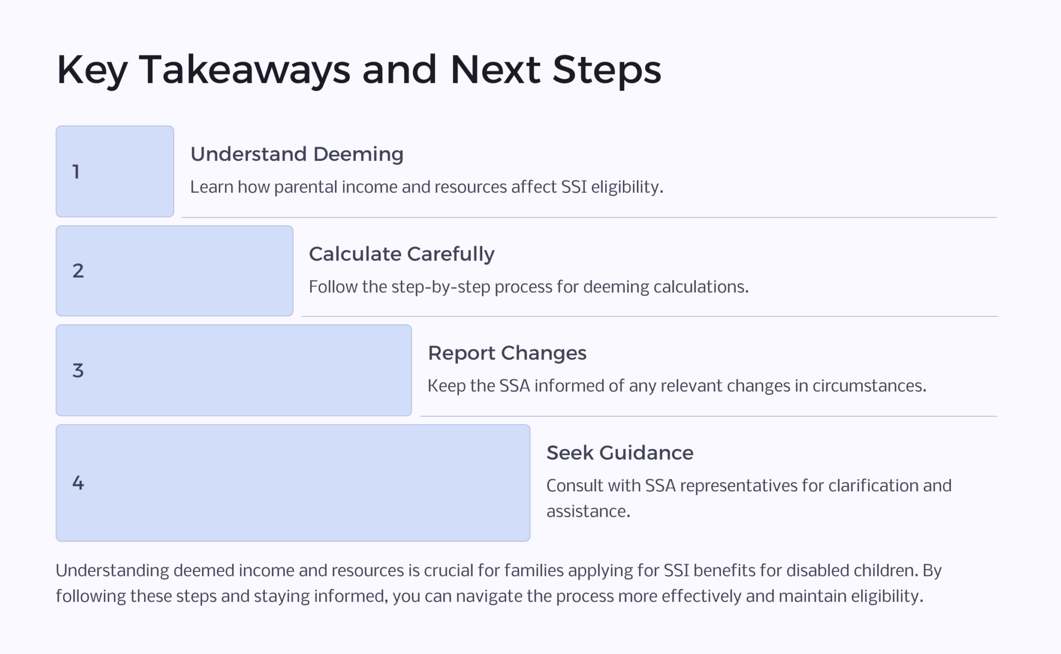Click the word "assistance." in Seek Guidance text
The height and width of the screenshot is (654, 1061).
[x=588, y=512]
